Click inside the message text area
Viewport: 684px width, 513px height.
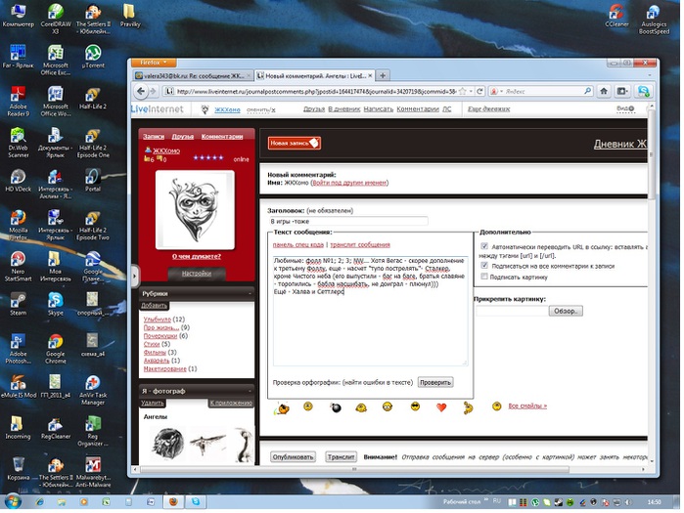(x=370, y=311)
